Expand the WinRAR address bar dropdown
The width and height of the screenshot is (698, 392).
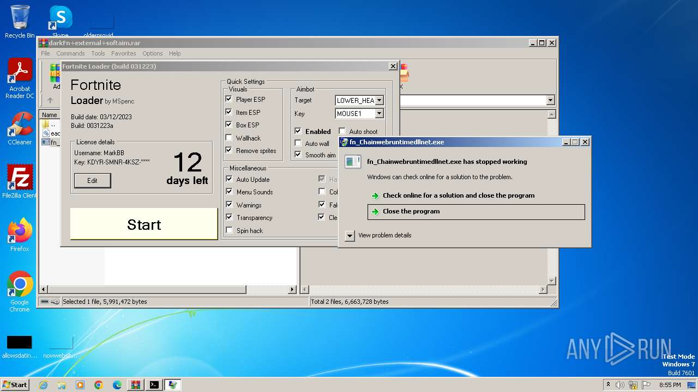(550, 100)
